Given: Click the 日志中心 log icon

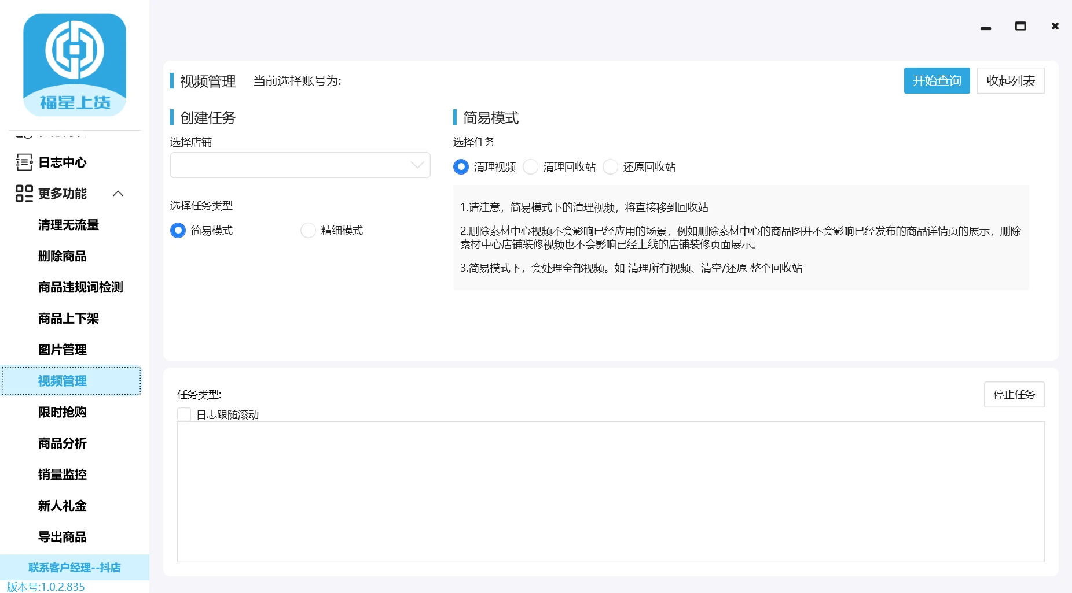Looking at the screenshot, I should point(24,162).
